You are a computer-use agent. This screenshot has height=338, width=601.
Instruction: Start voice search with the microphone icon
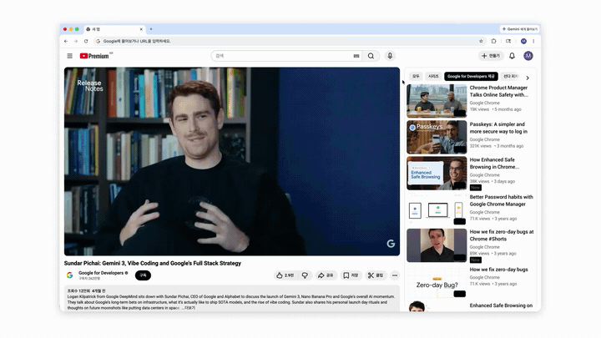(x=390, y=56)
